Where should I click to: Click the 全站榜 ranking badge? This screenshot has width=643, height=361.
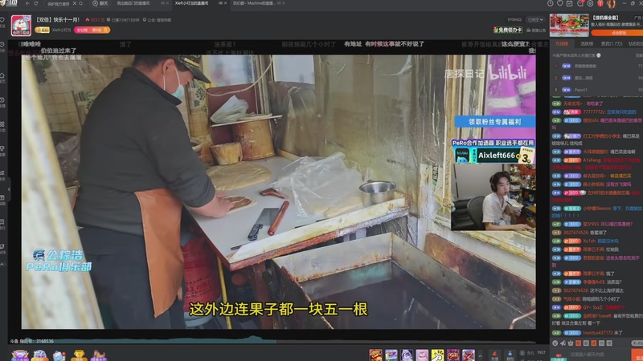92,30
